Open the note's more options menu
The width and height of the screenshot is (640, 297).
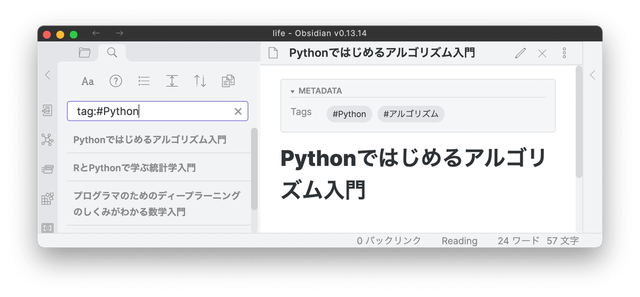point(564,53)
